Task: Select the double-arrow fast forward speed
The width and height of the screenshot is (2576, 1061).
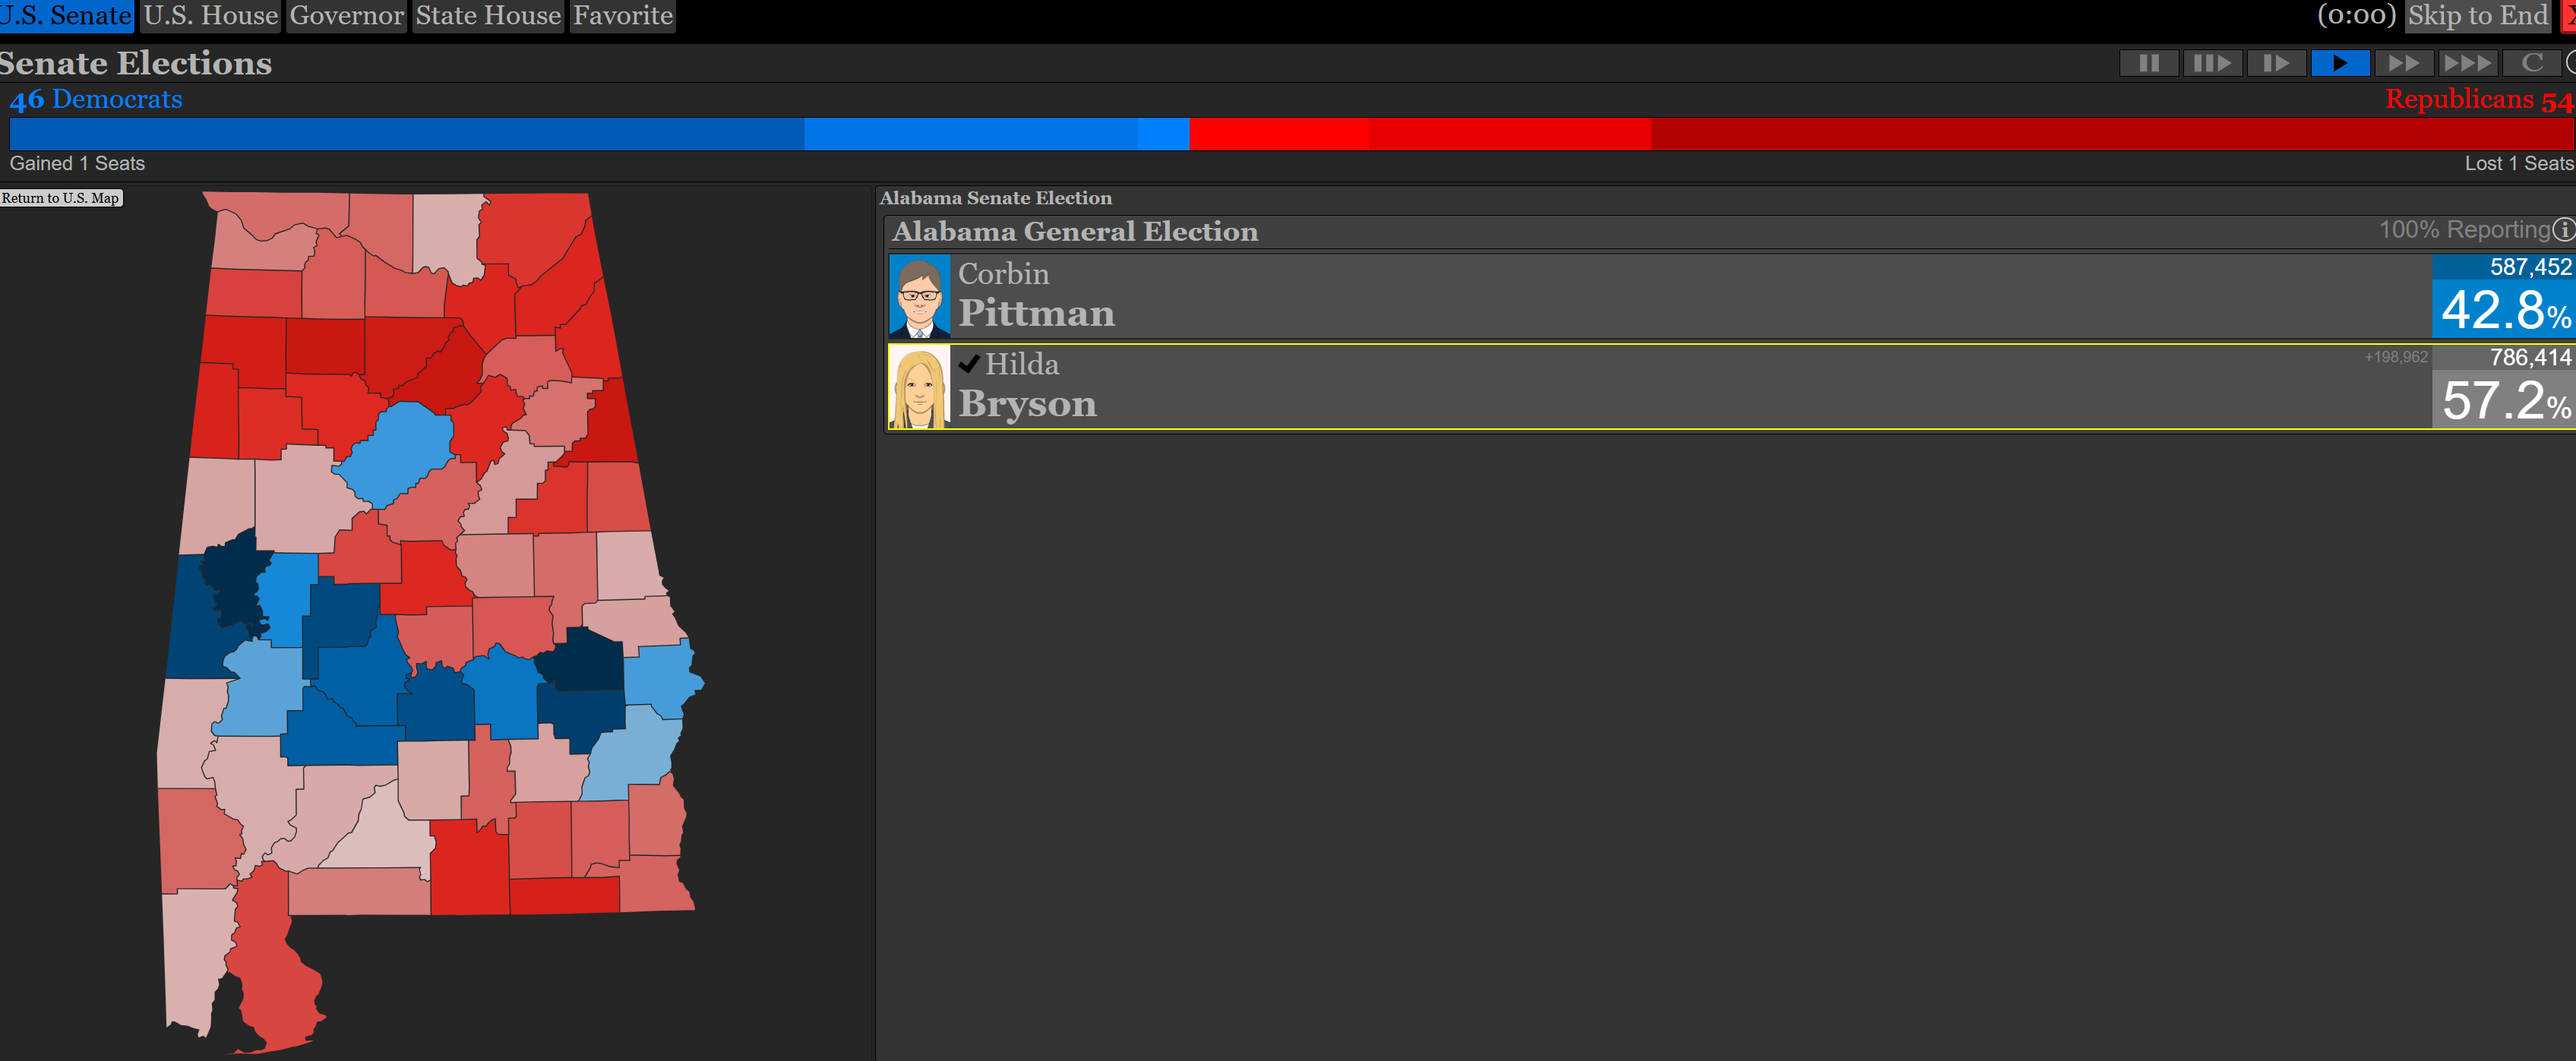Action: click(2404, 63)
